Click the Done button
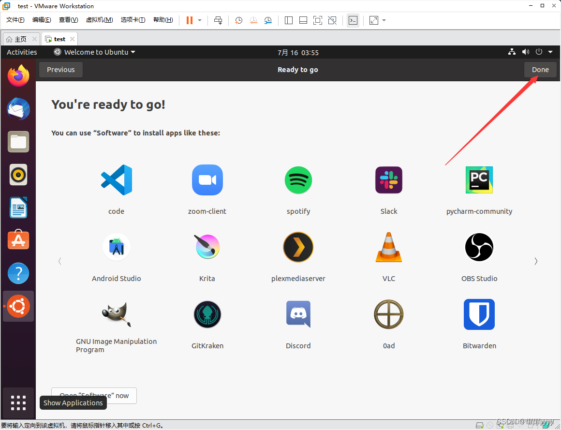This screenshot has width=561, height=430. (540, 70)
